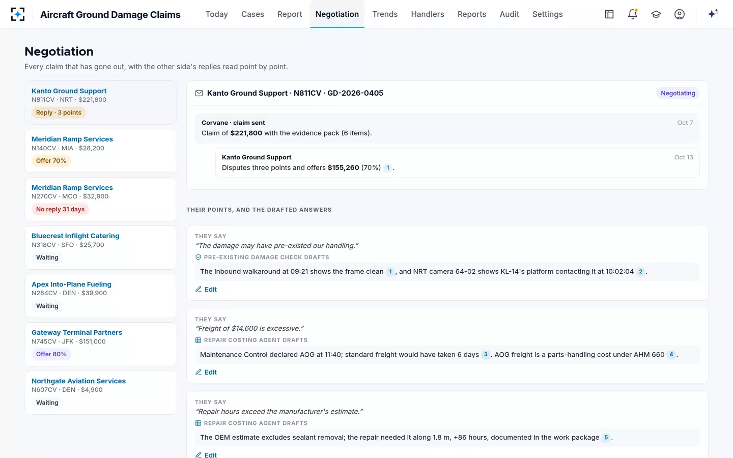Open the user account icon
733x458 pixels.
pos(680,14)
